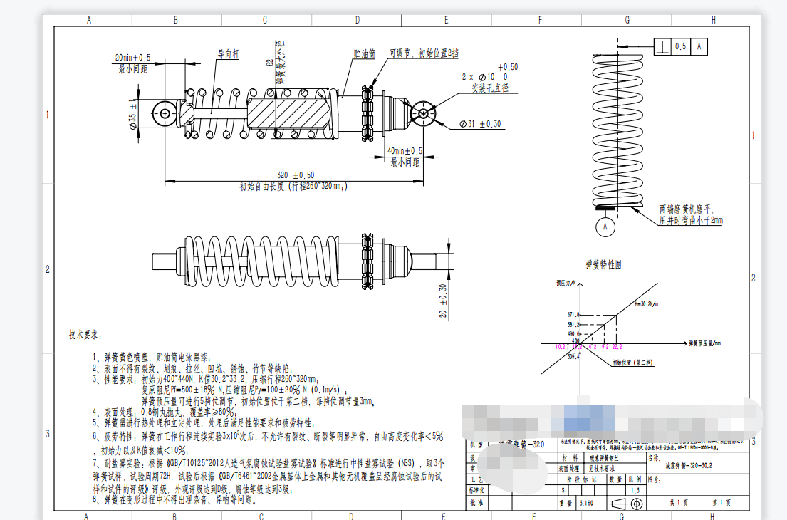Click the 320 ±0.50 length dimension
787x520 pixels.
coord(296,175)
